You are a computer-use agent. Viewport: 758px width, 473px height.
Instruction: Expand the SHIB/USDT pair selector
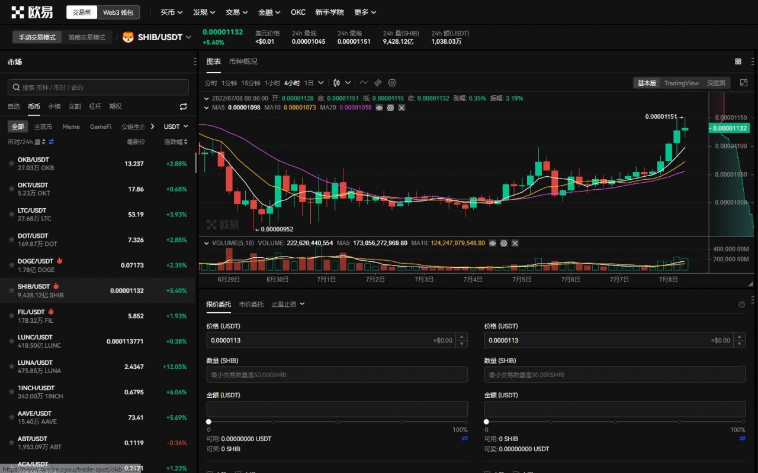(x=188, y=37)
